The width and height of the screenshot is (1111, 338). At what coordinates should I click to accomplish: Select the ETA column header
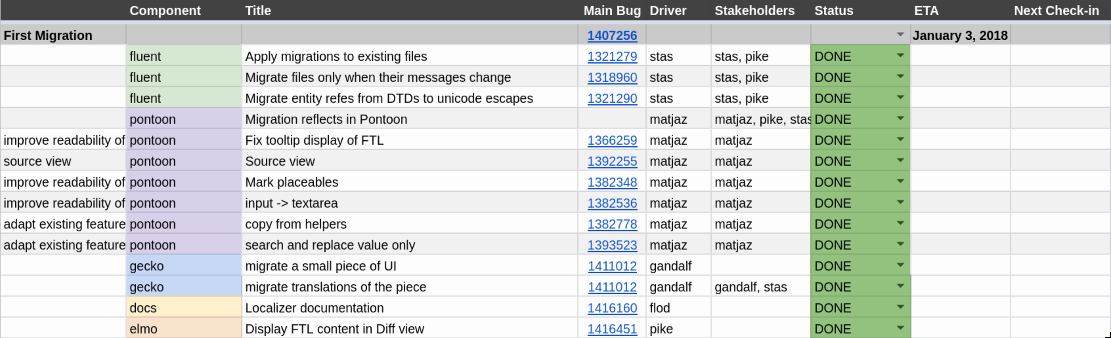pyautogui.click(x=960, y=10)
